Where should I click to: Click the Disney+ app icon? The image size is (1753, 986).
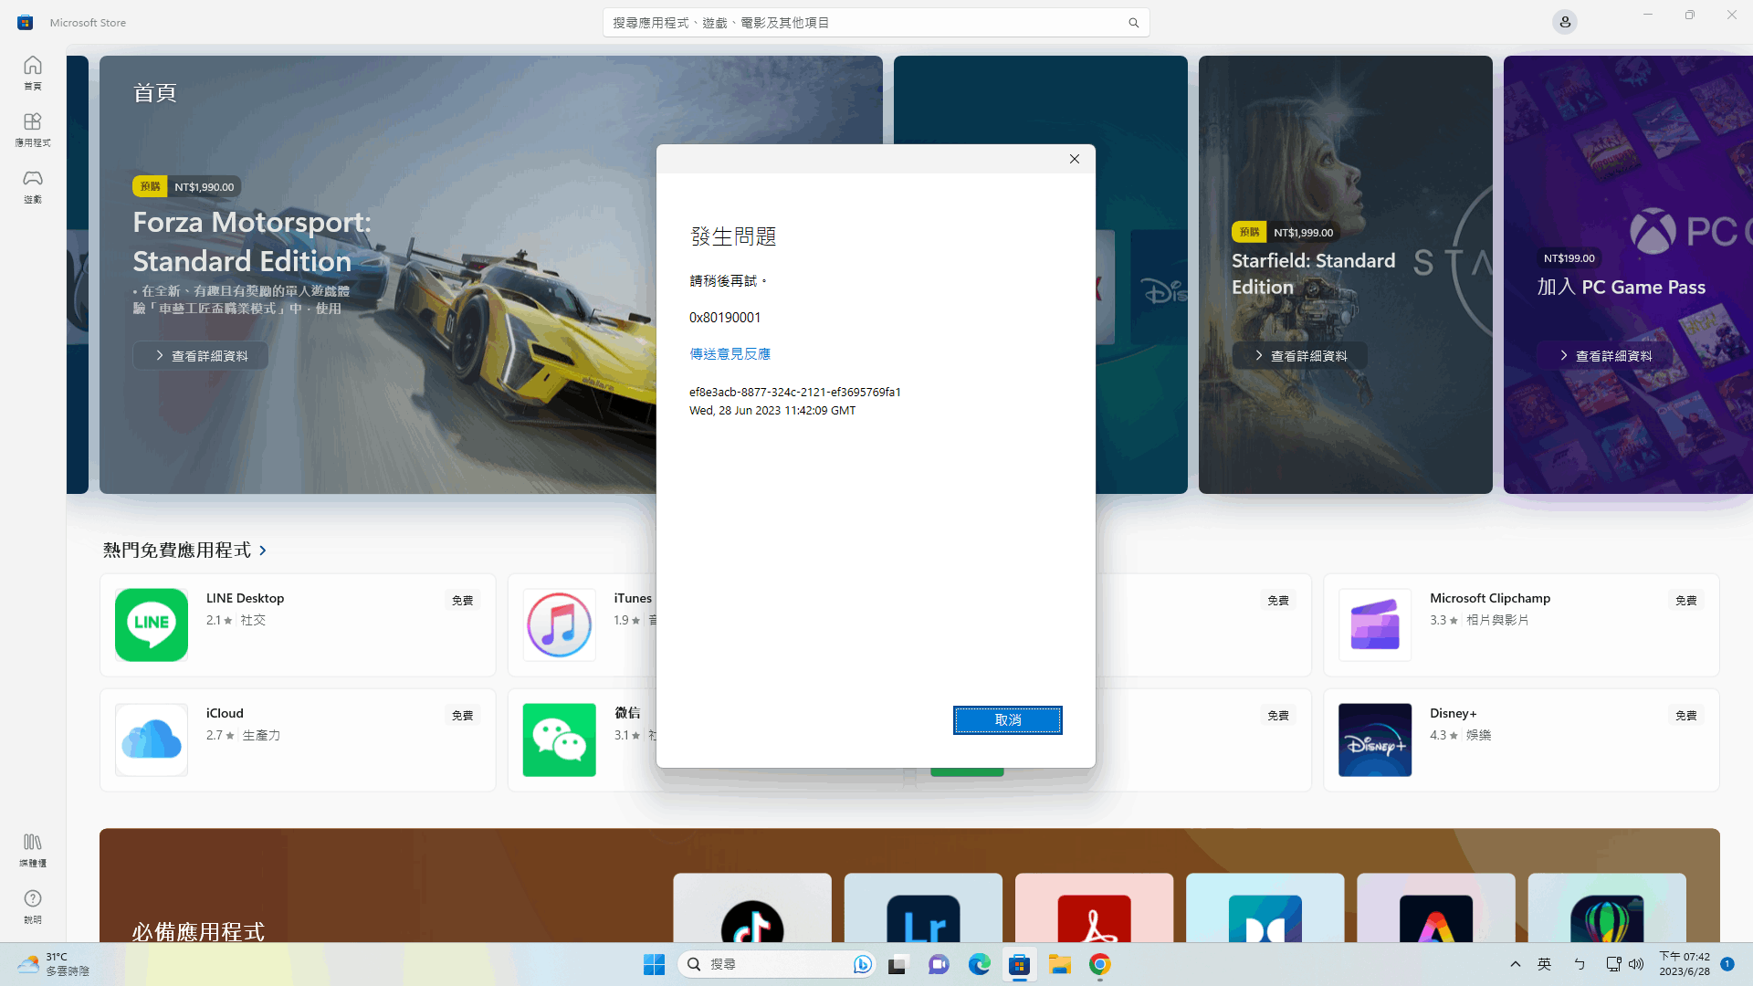pyautogui.click(x=1375, y=739)
